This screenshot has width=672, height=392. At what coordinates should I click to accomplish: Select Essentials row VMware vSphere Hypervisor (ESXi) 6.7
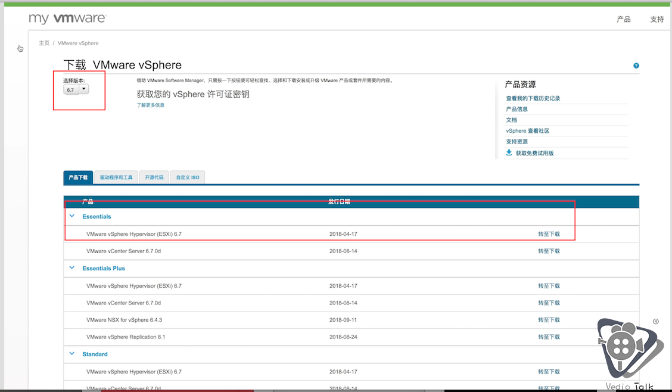133,234
